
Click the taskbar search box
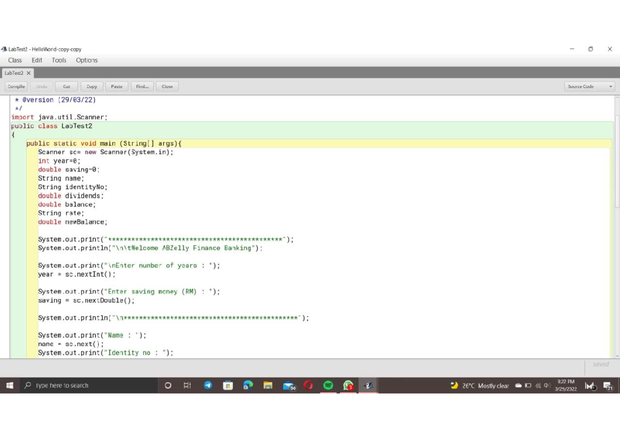click(x=88, y=386)
